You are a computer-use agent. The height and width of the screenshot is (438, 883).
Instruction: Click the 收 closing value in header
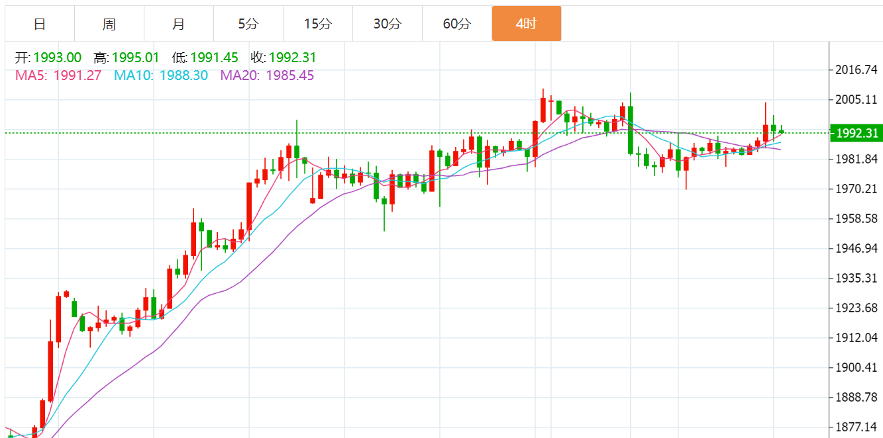tap(292, 58)
